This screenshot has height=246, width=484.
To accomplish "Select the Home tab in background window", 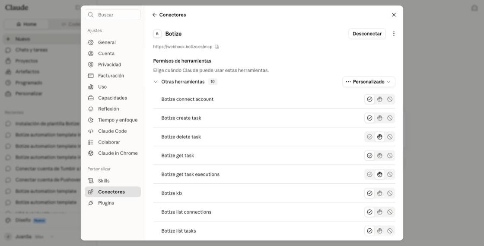I will [x=26, y=24].
